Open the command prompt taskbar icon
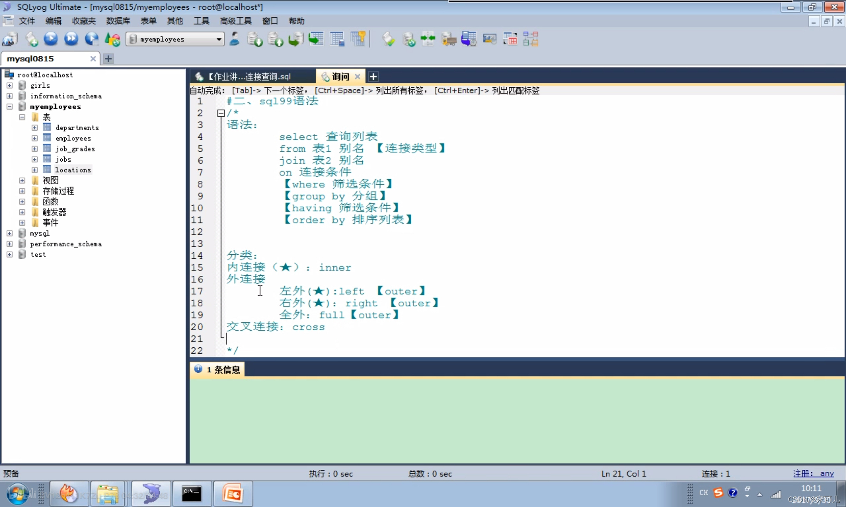846x507 pixels. pyautogui.click(x=192, y=494)
